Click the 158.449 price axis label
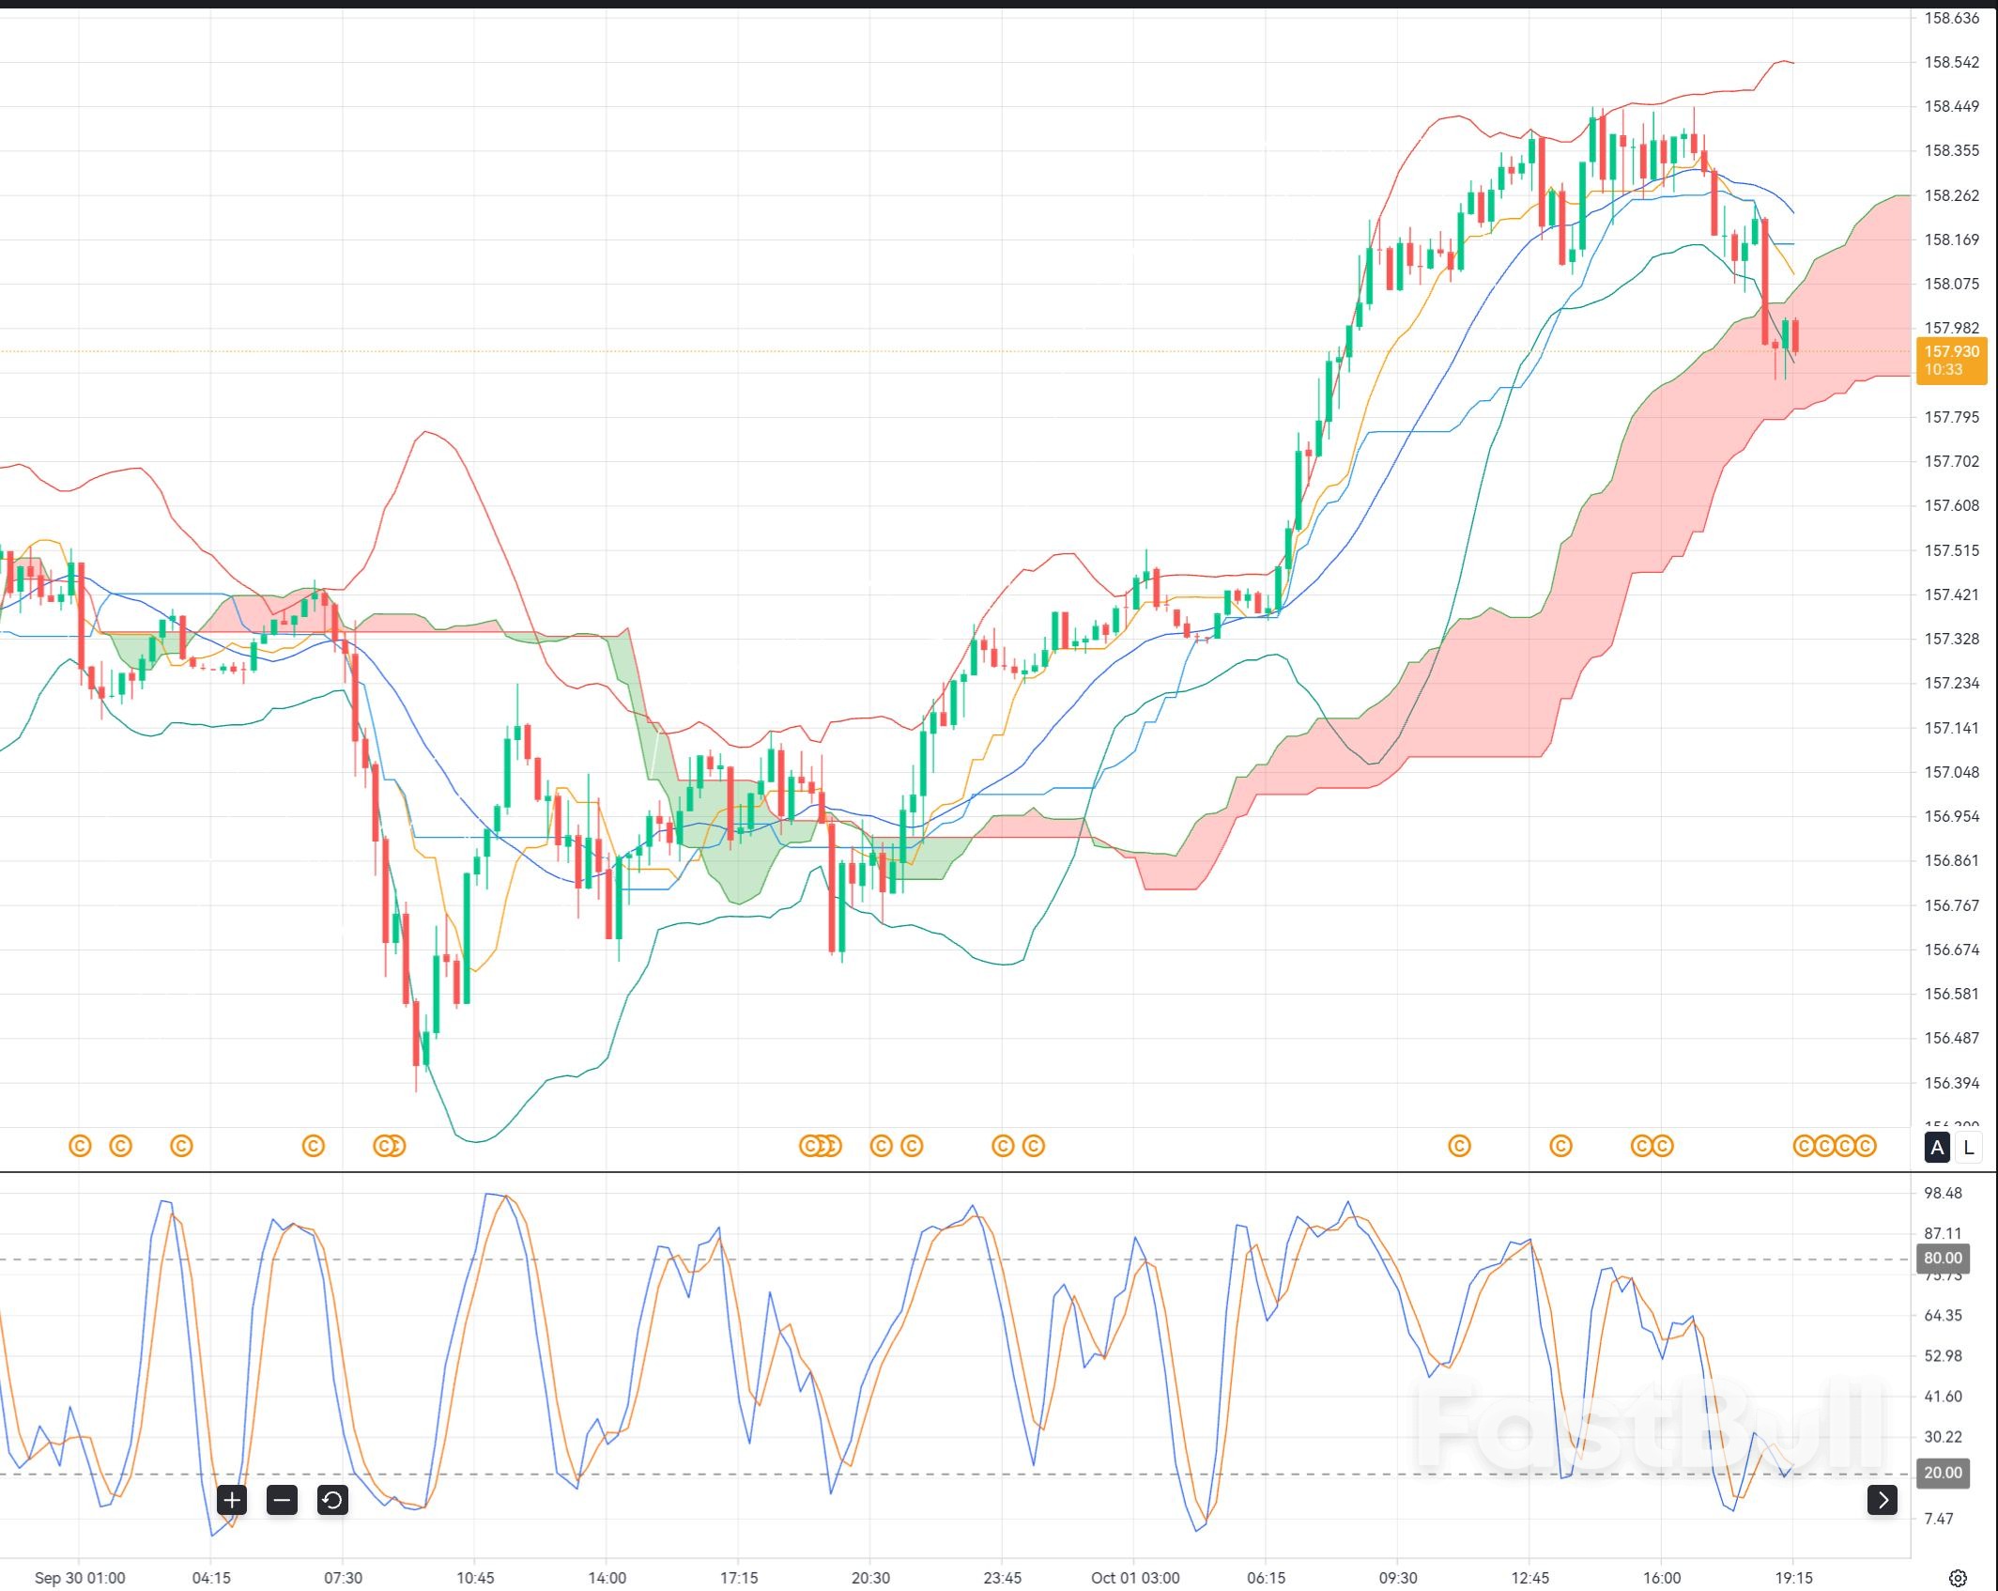 1951,106
